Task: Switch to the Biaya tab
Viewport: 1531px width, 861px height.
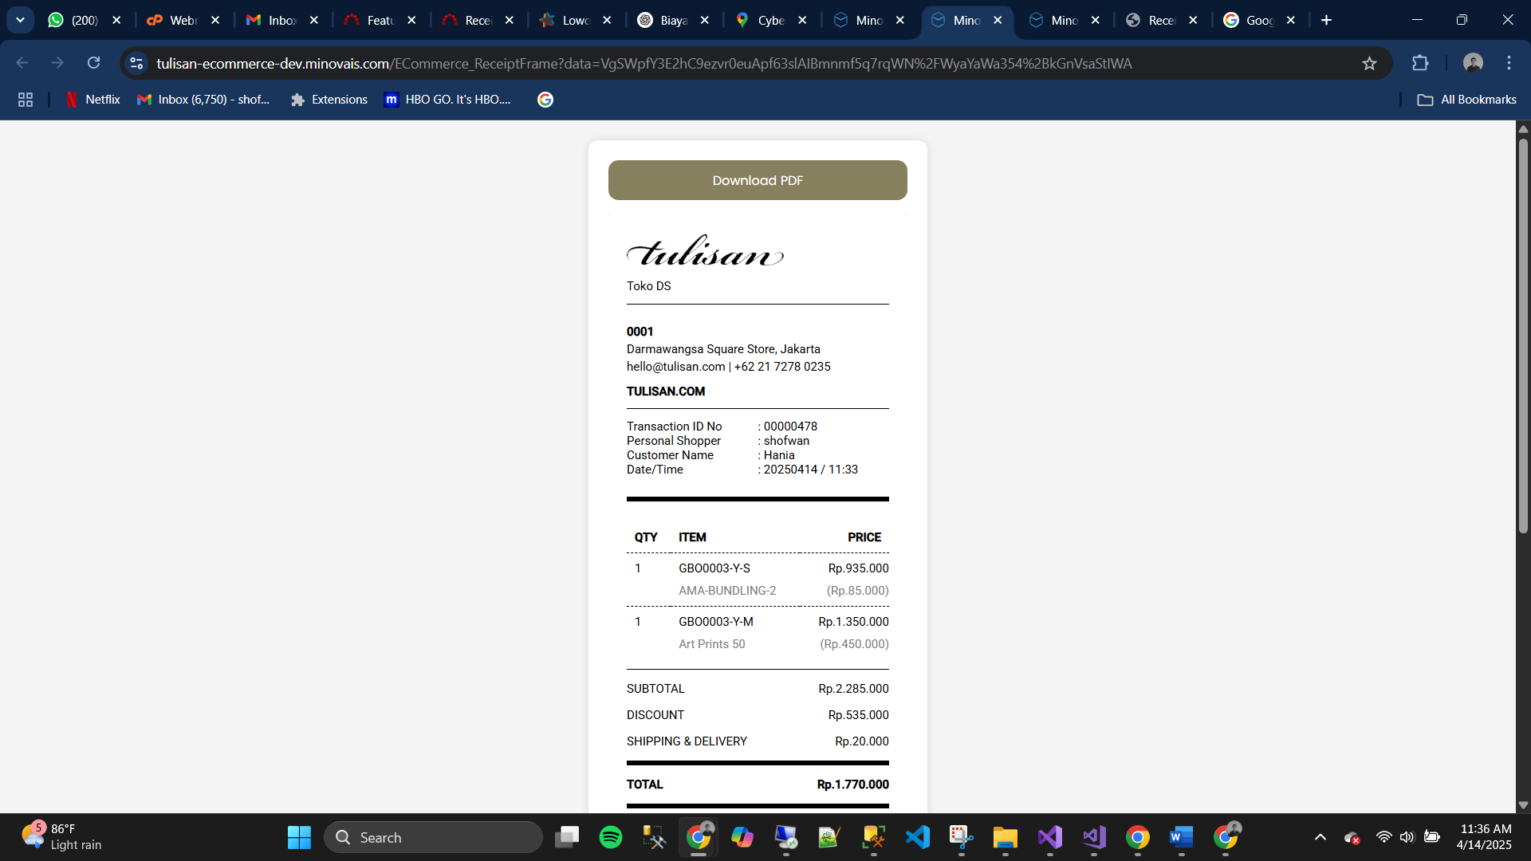Action: (663, 20)
